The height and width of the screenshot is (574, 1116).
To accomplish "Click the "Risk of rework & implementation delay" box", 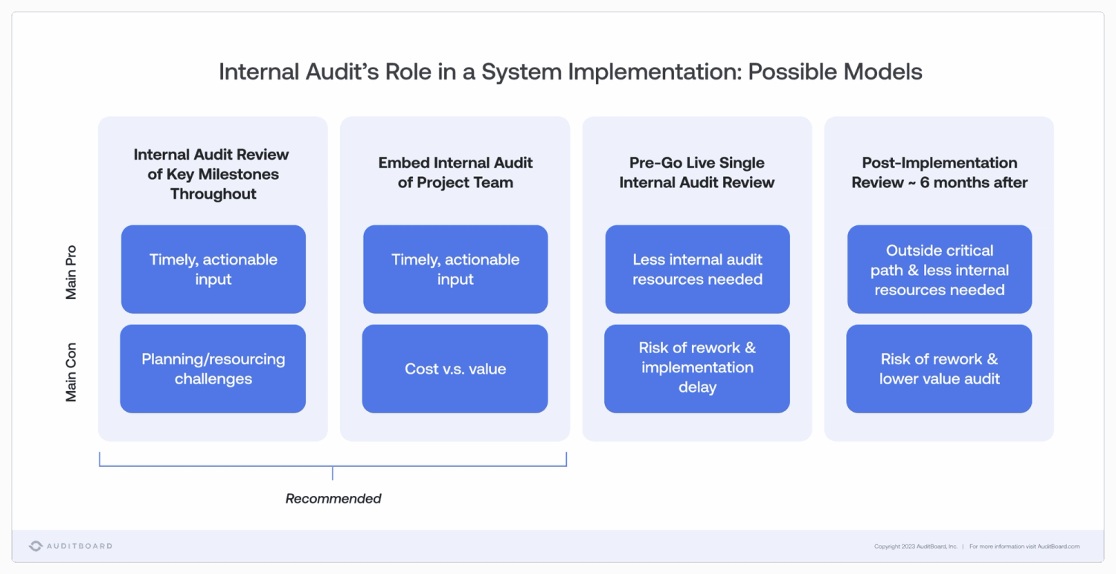I will point(696,368).
